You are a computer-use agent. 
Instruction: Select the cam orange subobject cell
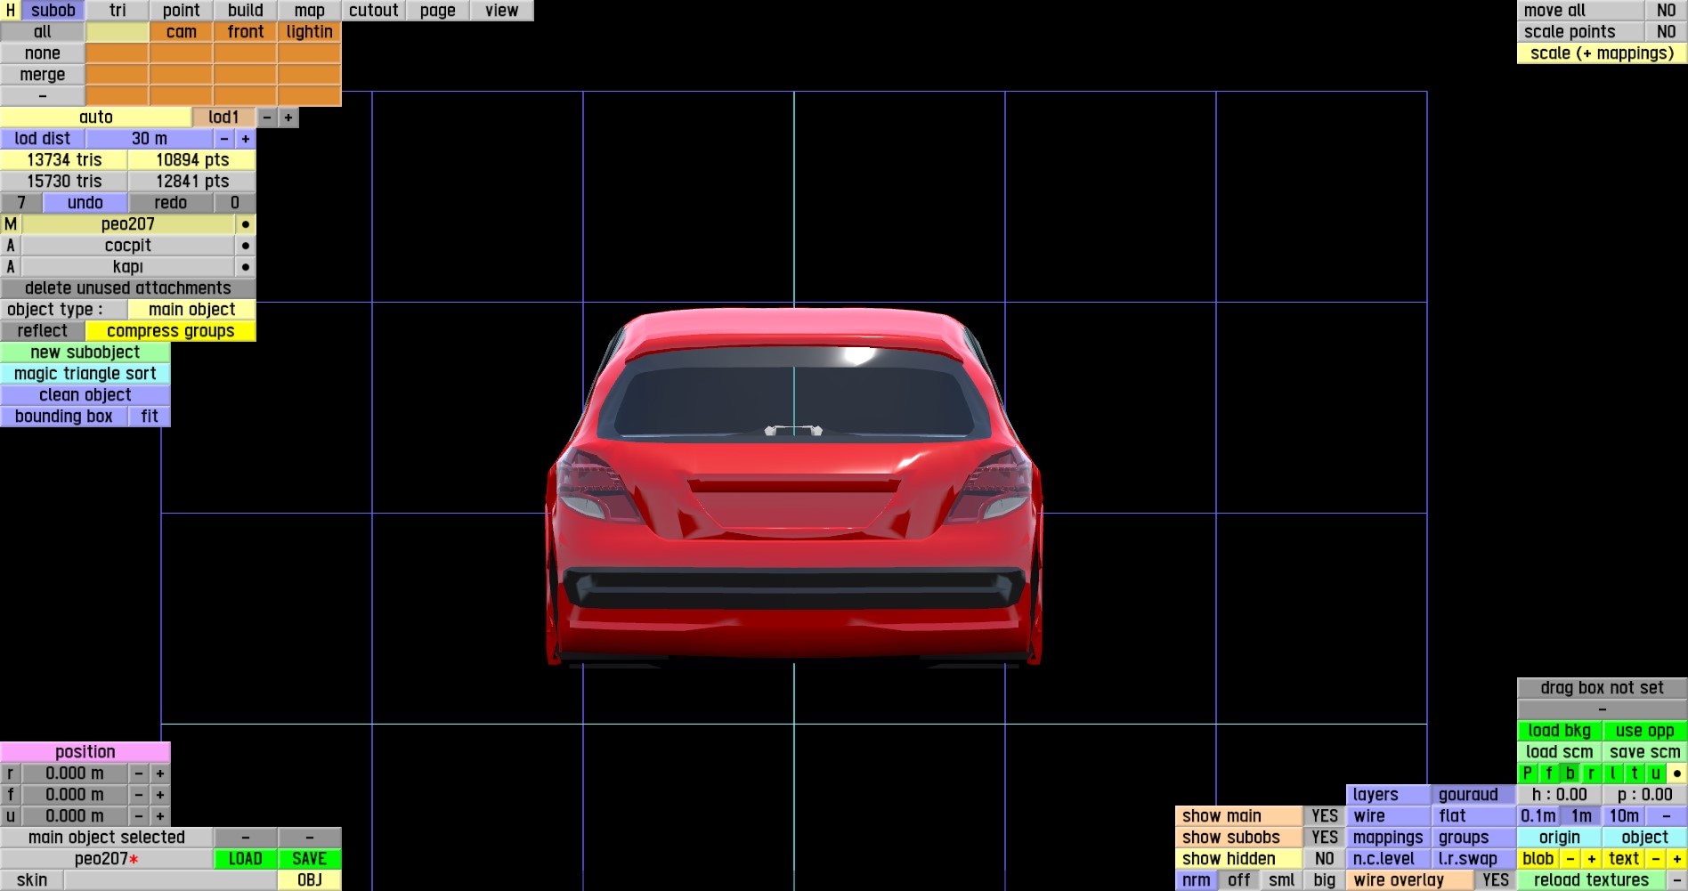coord(182,32)
